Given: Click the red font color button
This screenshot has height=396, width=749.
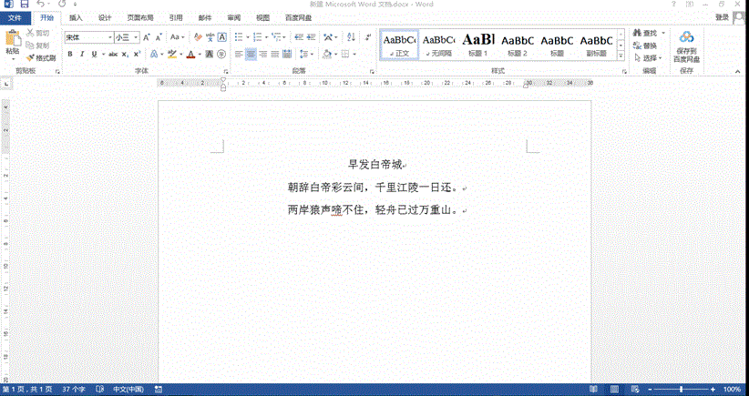Looking at the screenshot, I should pos(190,55).
